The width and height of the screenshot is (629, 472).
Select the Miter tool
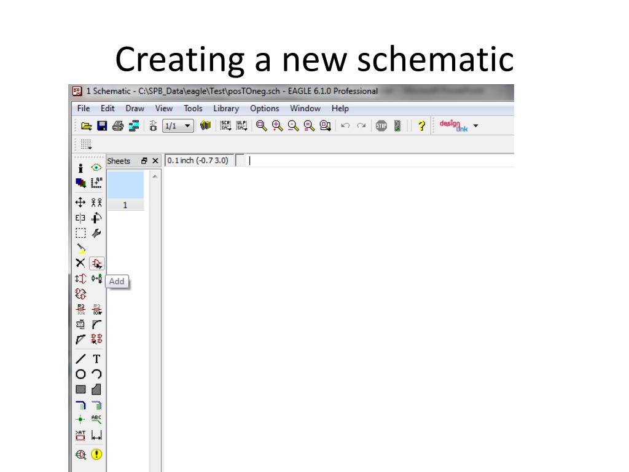[96, 324]
